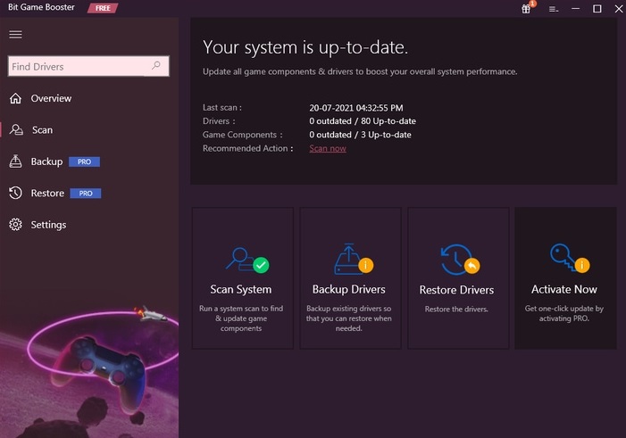
Task: Click the PRO badge beside Backup
Action: point(84,162)
